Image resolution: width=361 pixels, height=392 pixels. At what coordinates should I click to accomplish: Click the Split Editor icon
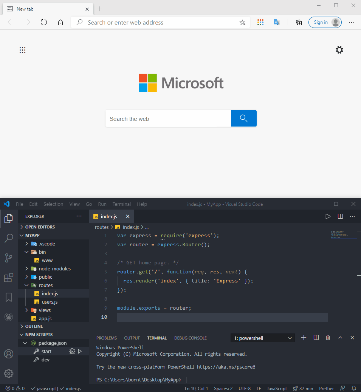340,216
